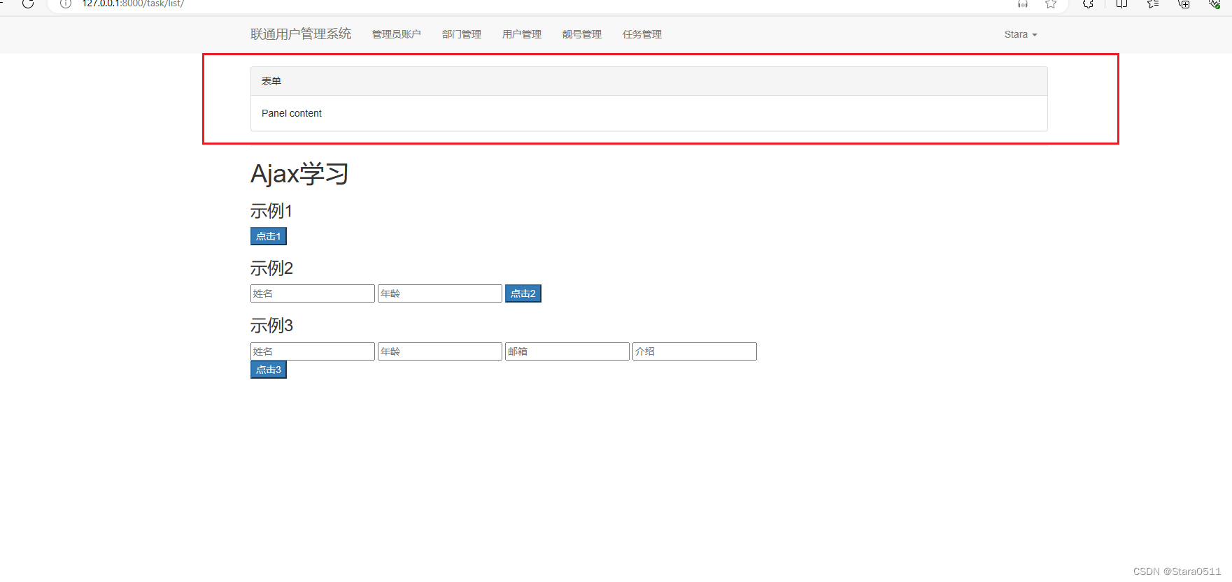Click the 示例3 heading
This screenshot has height=582, width=1232.
click(271, 326)
